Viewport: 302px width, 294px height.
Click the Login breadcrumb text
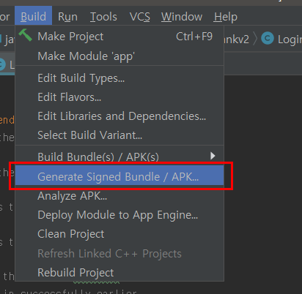(290, 39)
